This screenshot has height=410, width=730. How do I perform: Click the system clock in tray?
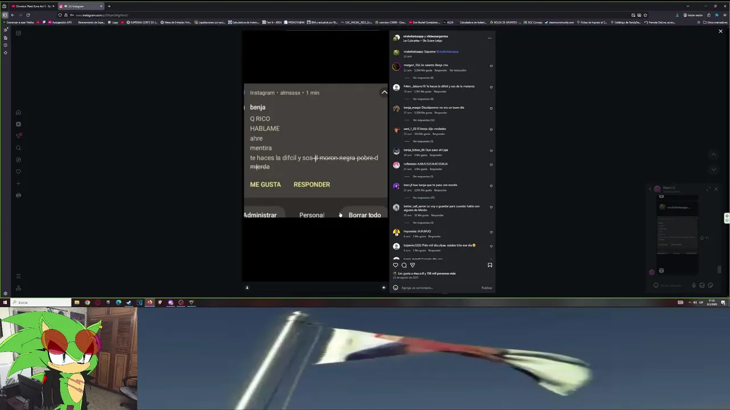(712, 302)
